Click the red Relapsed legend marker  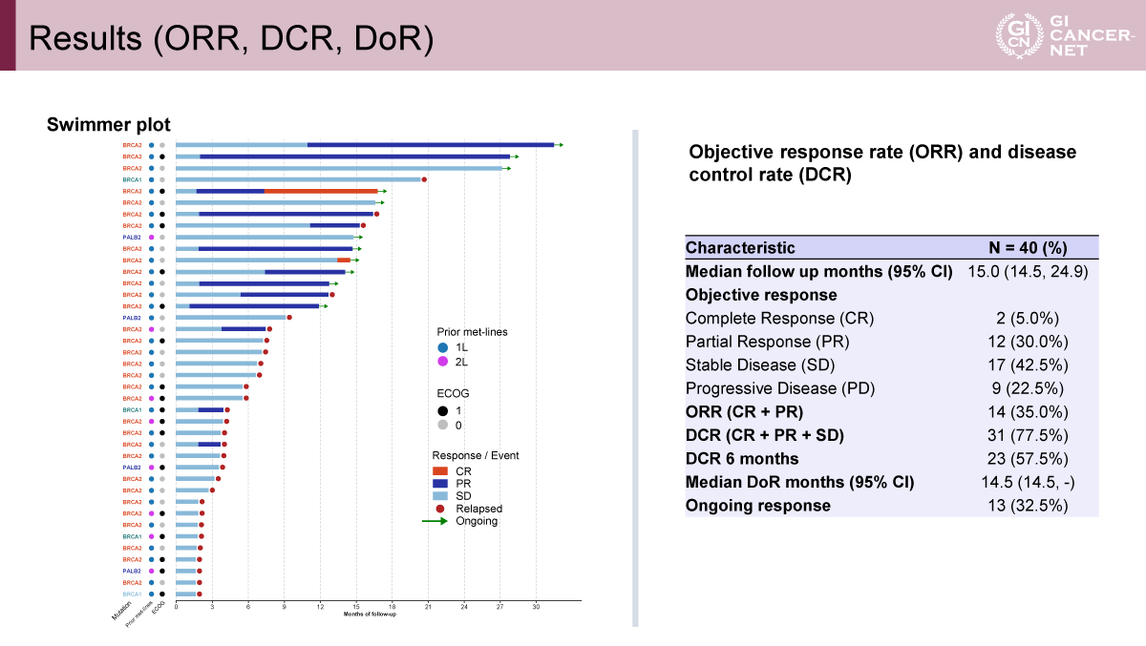[440, 509]
